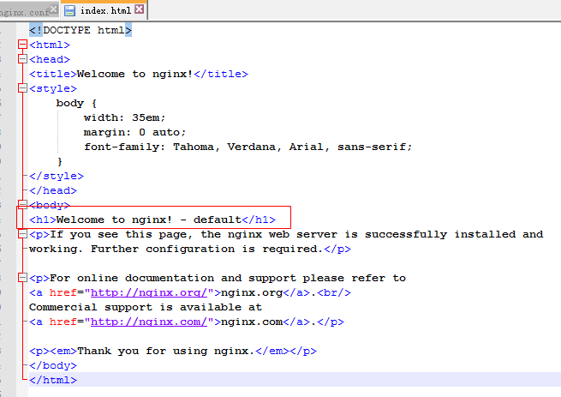Close the nginx.conf tab
This screenshot has width=561, height=397.
[53, 9]
